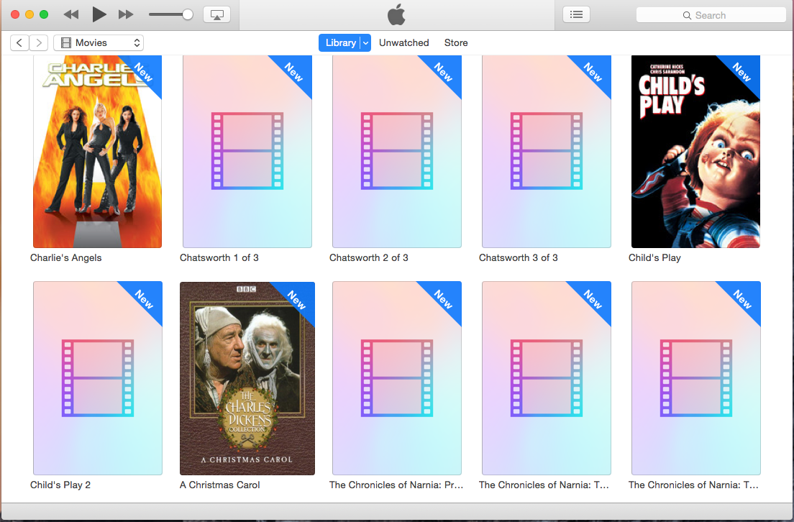Click the Child's Play 2 title text
The image size is (794, 522).
[x=60, y=485]
